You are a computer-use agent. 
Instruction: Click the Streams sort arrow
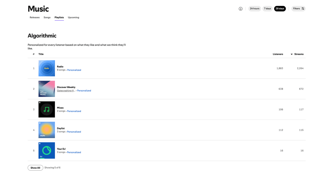[292, 54]
